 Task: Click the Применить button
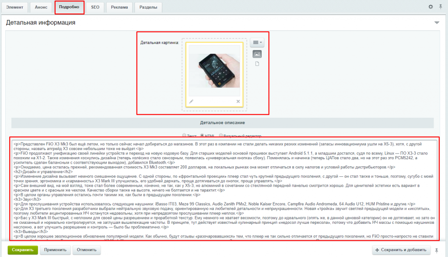(x=55, y=250)
